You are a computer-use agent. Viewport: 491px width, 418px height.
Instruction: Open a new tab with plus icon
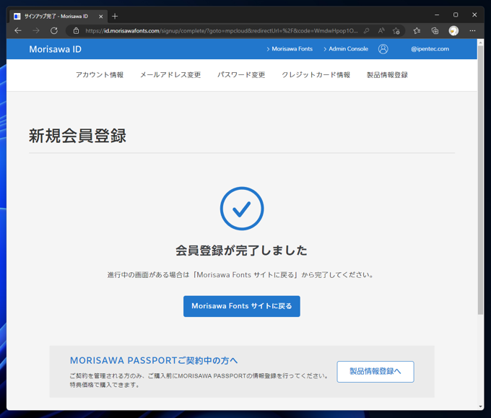coord(115,16)
